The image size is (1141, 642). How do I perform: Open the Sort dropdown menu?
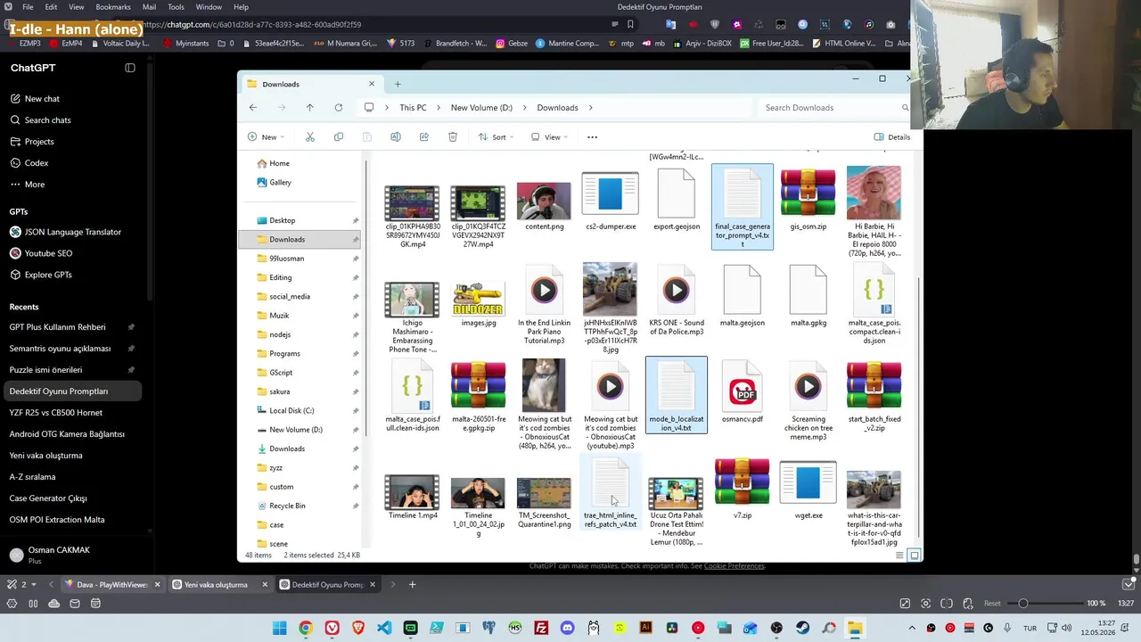[x=497, y=136]
